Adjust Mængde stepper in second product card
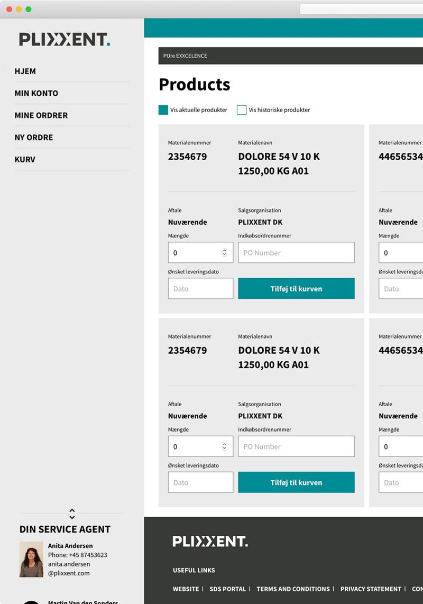The image size is (423, 604). pos(224,446)
